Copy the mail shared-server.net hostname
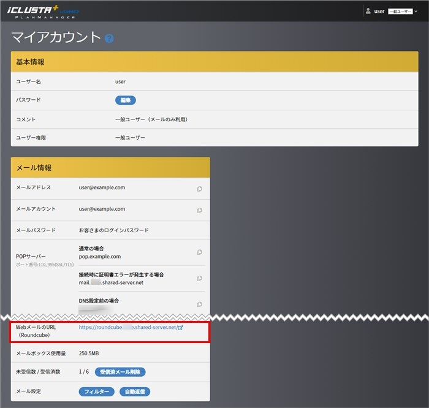Viewport: 429px width, 408px height. pos(199,278)
